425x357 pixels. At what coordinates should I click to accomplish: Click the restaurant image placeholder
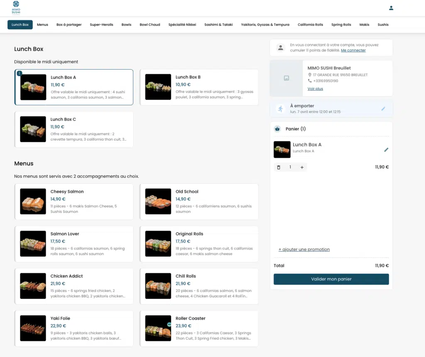[286, 78]
